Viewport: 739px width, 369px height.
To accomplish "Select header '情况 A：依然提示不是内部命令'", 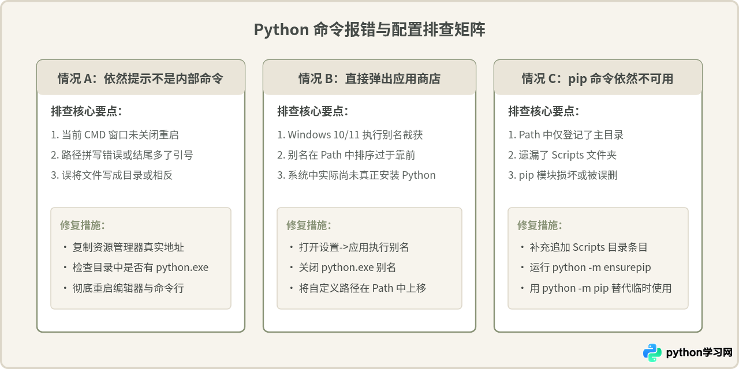I will coord(141,78).
